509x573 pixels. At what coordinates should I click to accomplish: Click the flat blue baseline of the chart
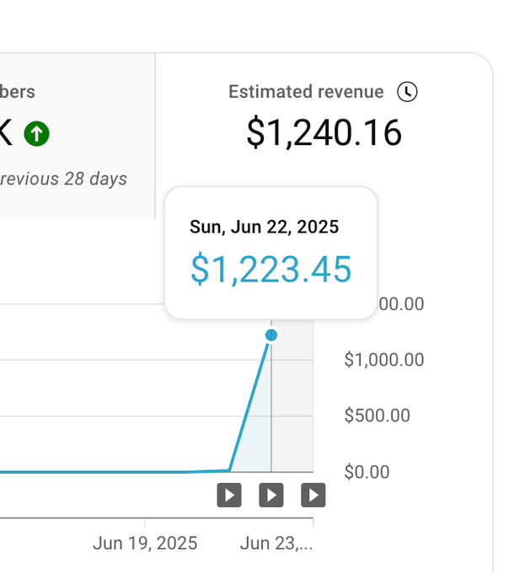(x=114, y=471)
